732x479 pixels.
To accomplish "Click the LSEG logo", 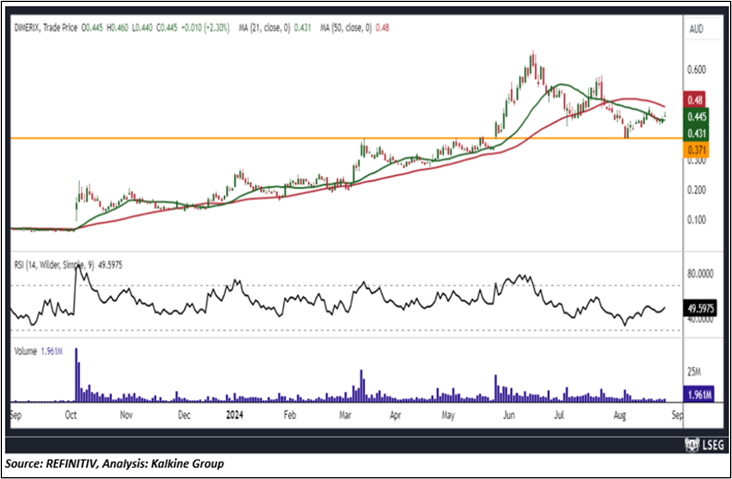I will click(704, 444).
